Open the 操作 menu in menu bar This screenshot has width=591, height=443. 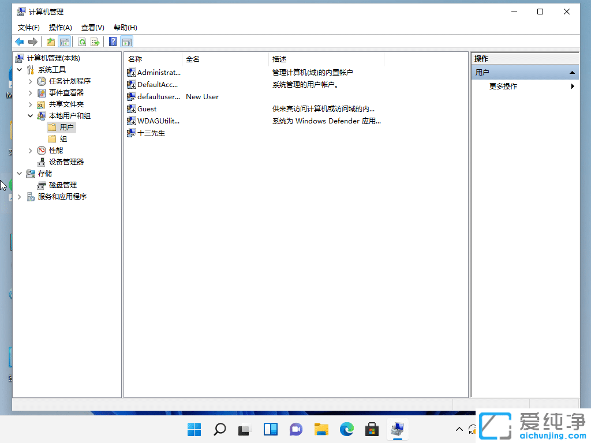tap(60, 27)
